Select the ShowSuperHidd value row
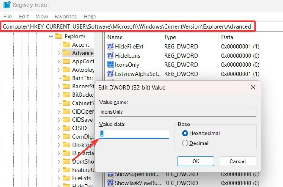Viewport: 283px width, 187px height. point(183,174)
